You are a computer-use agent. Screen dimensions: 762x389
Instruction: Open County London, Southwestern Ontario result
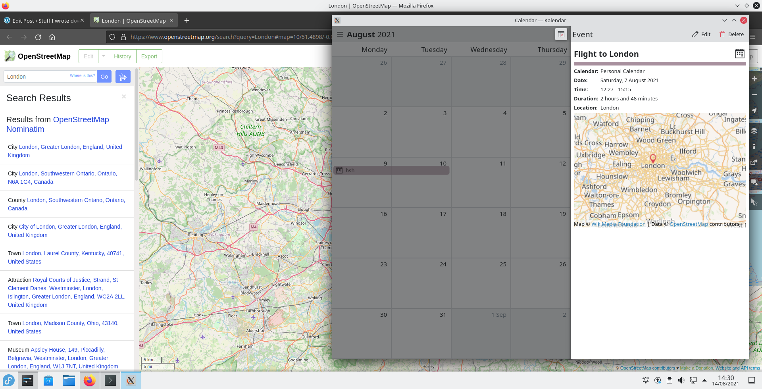67,204
